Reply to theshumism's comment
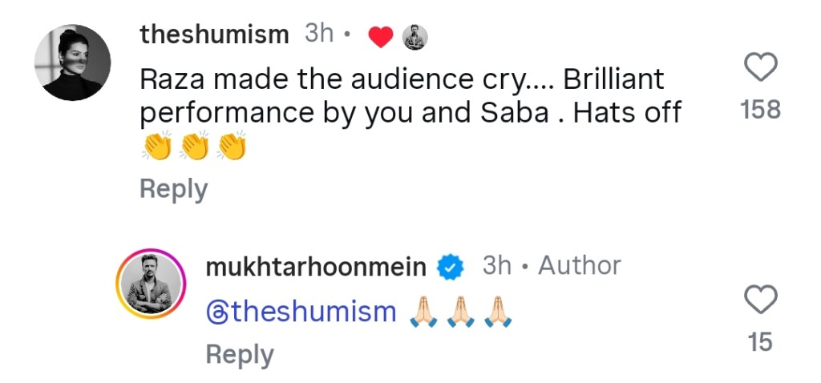 173,189
